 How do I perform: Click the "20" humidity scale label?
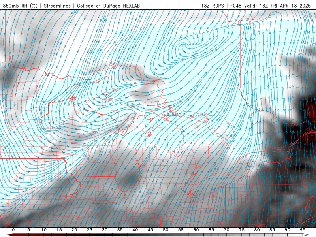tap(74, 230)
